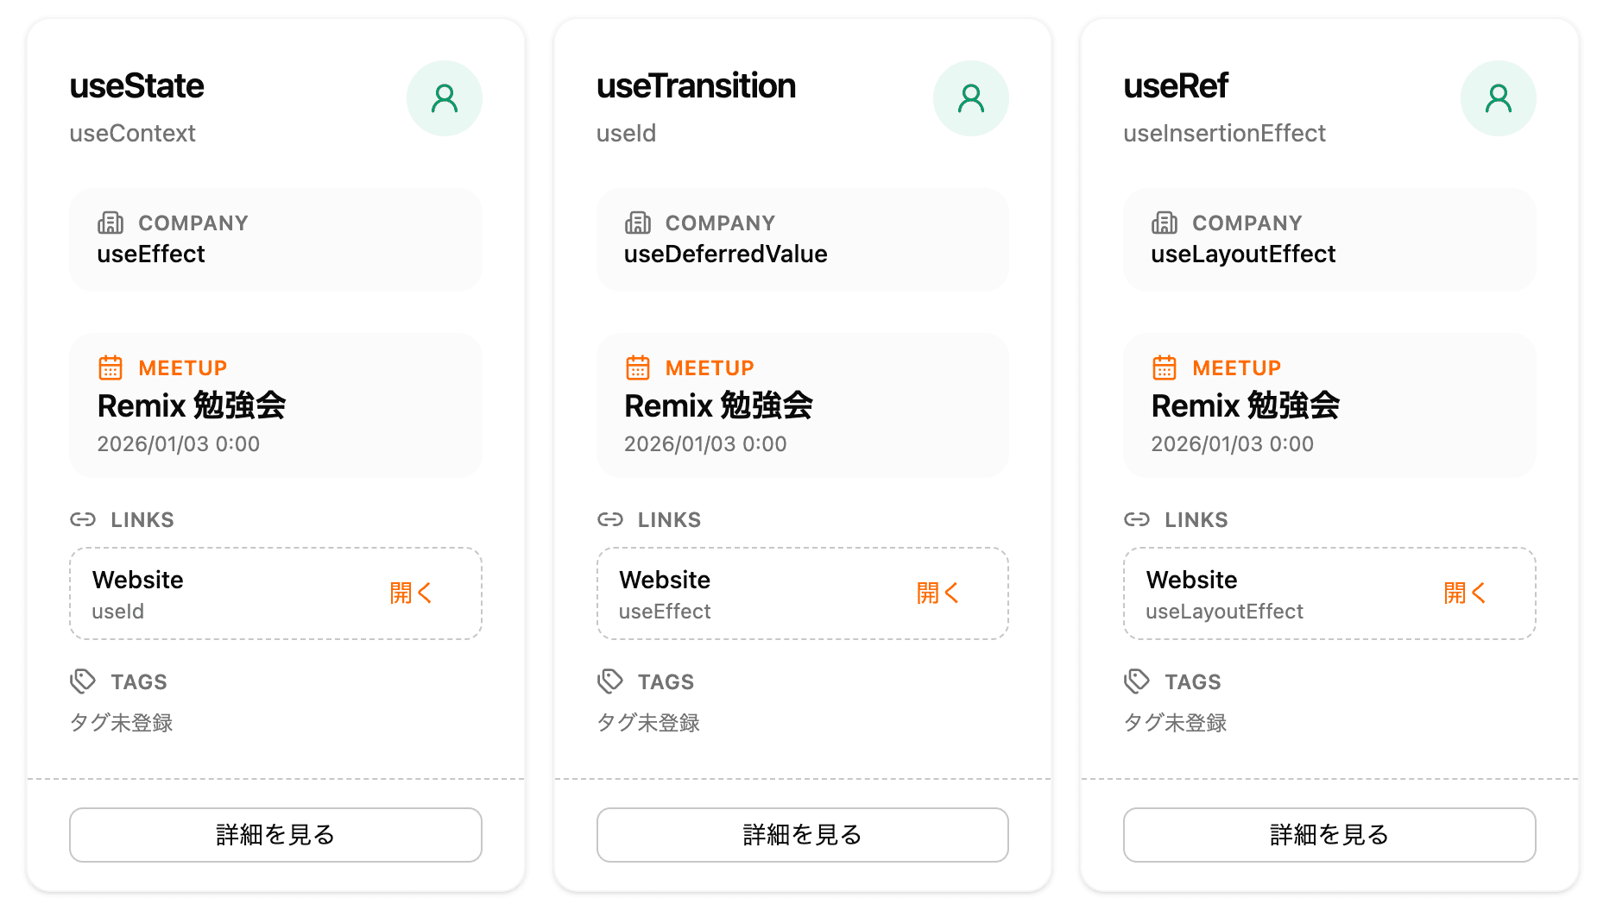Click the avatar icon on useRef card
This screenshot has width=1597, height=904.
[x=1498, y=98]
